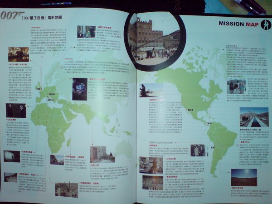Open the photo of men by tall windows
This screenshot has height=204, width=272.
tap(86, 32)
